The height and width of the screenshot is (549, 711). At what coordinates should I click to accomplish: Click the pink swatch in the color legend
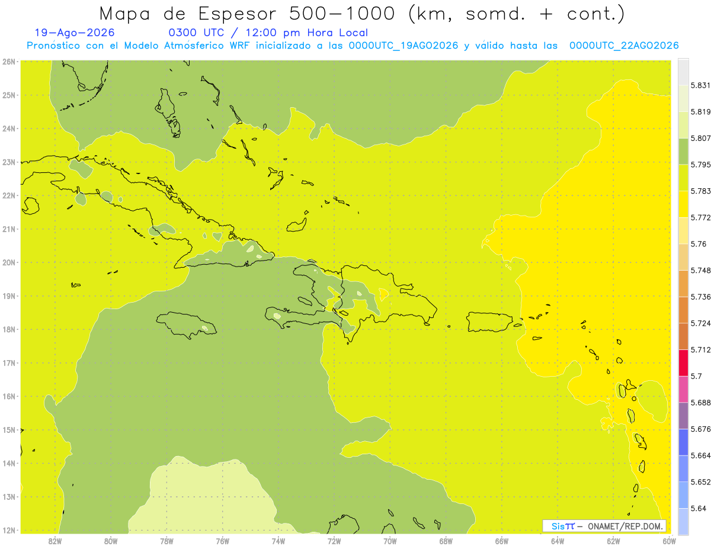(683, 389)
